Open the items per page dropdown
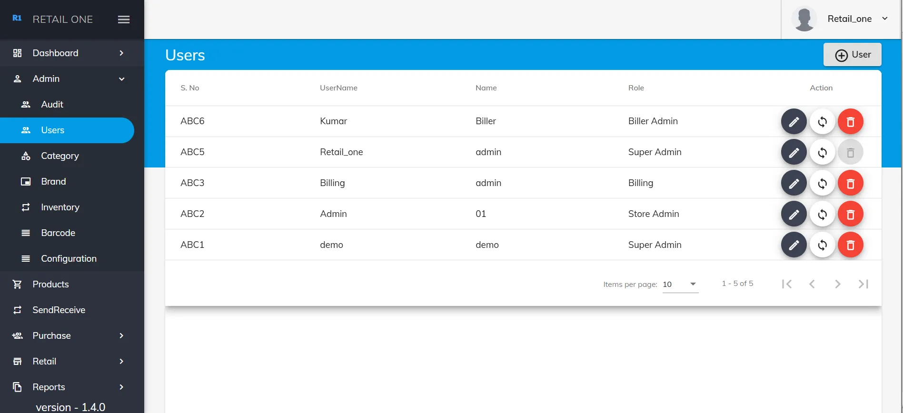 (x=680, y=284)
